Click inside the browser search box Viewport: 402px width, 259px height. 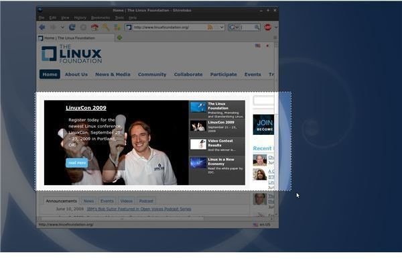[247, 28]
